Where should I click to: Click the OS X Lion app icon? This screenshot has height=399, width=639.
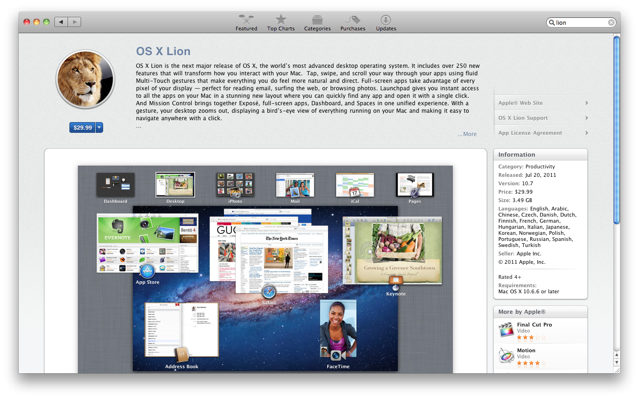pos(85,80)
